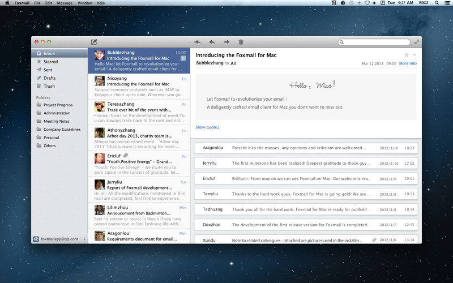The height and width of the screenshot is (283, 453).
Task: Select the Requirements document for email message
Action: pyautogui.click(x=139, y=236)
